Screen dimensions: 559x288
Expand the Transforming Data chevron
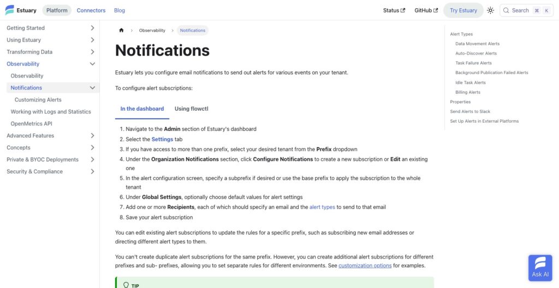(x=92, y=52)
